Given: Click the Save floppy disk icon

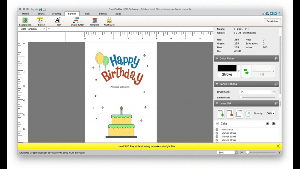Looking at the screenshot, I should (x=40, y=9).
